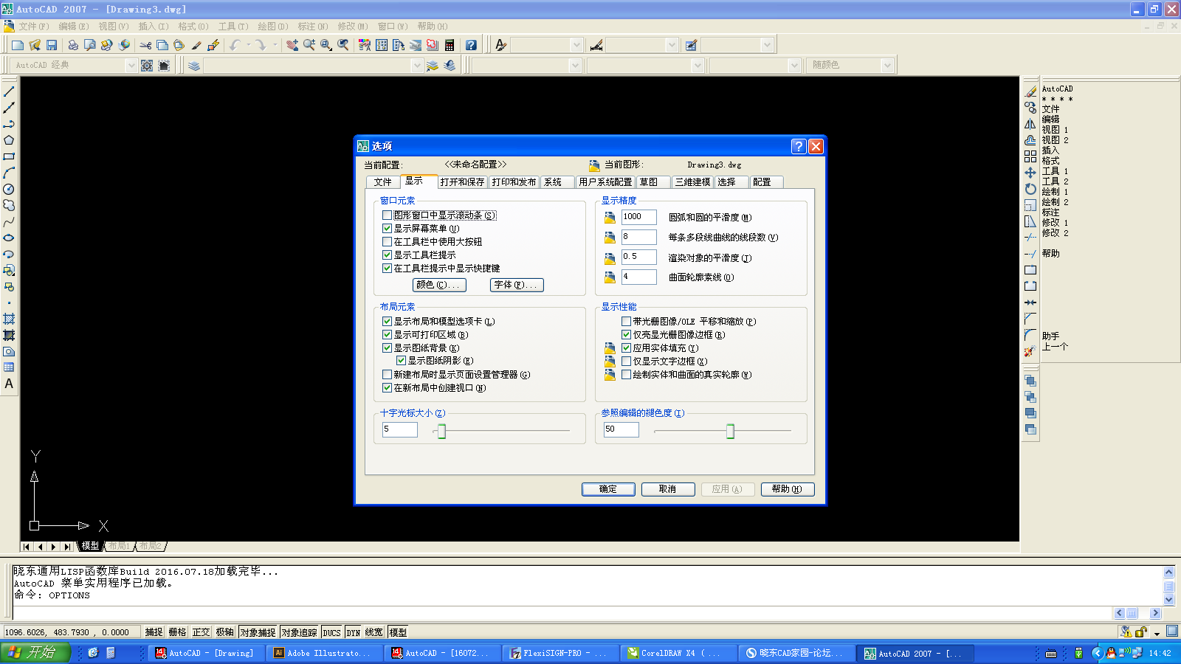This screenshot has width=1181, height=664.
Task: Click 圆弧和圆的平滑度 input field
Action: point(638,217)
